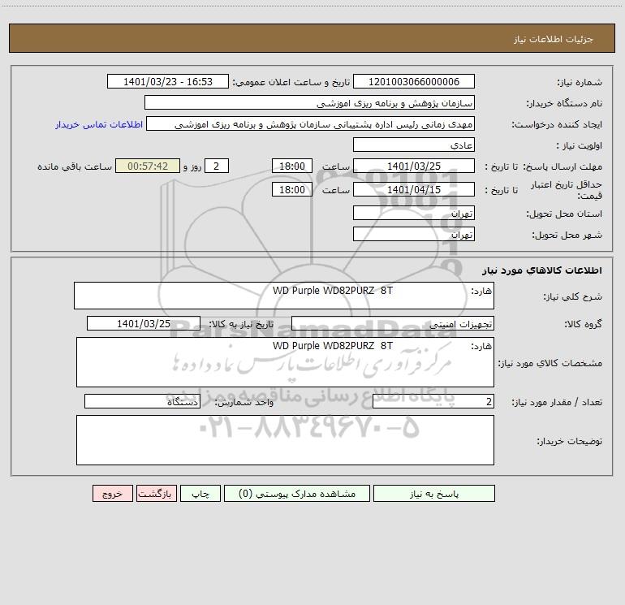
Task: Click the price validity time 18:00 field
Action: pyautogui.click(x=291, y=189)
